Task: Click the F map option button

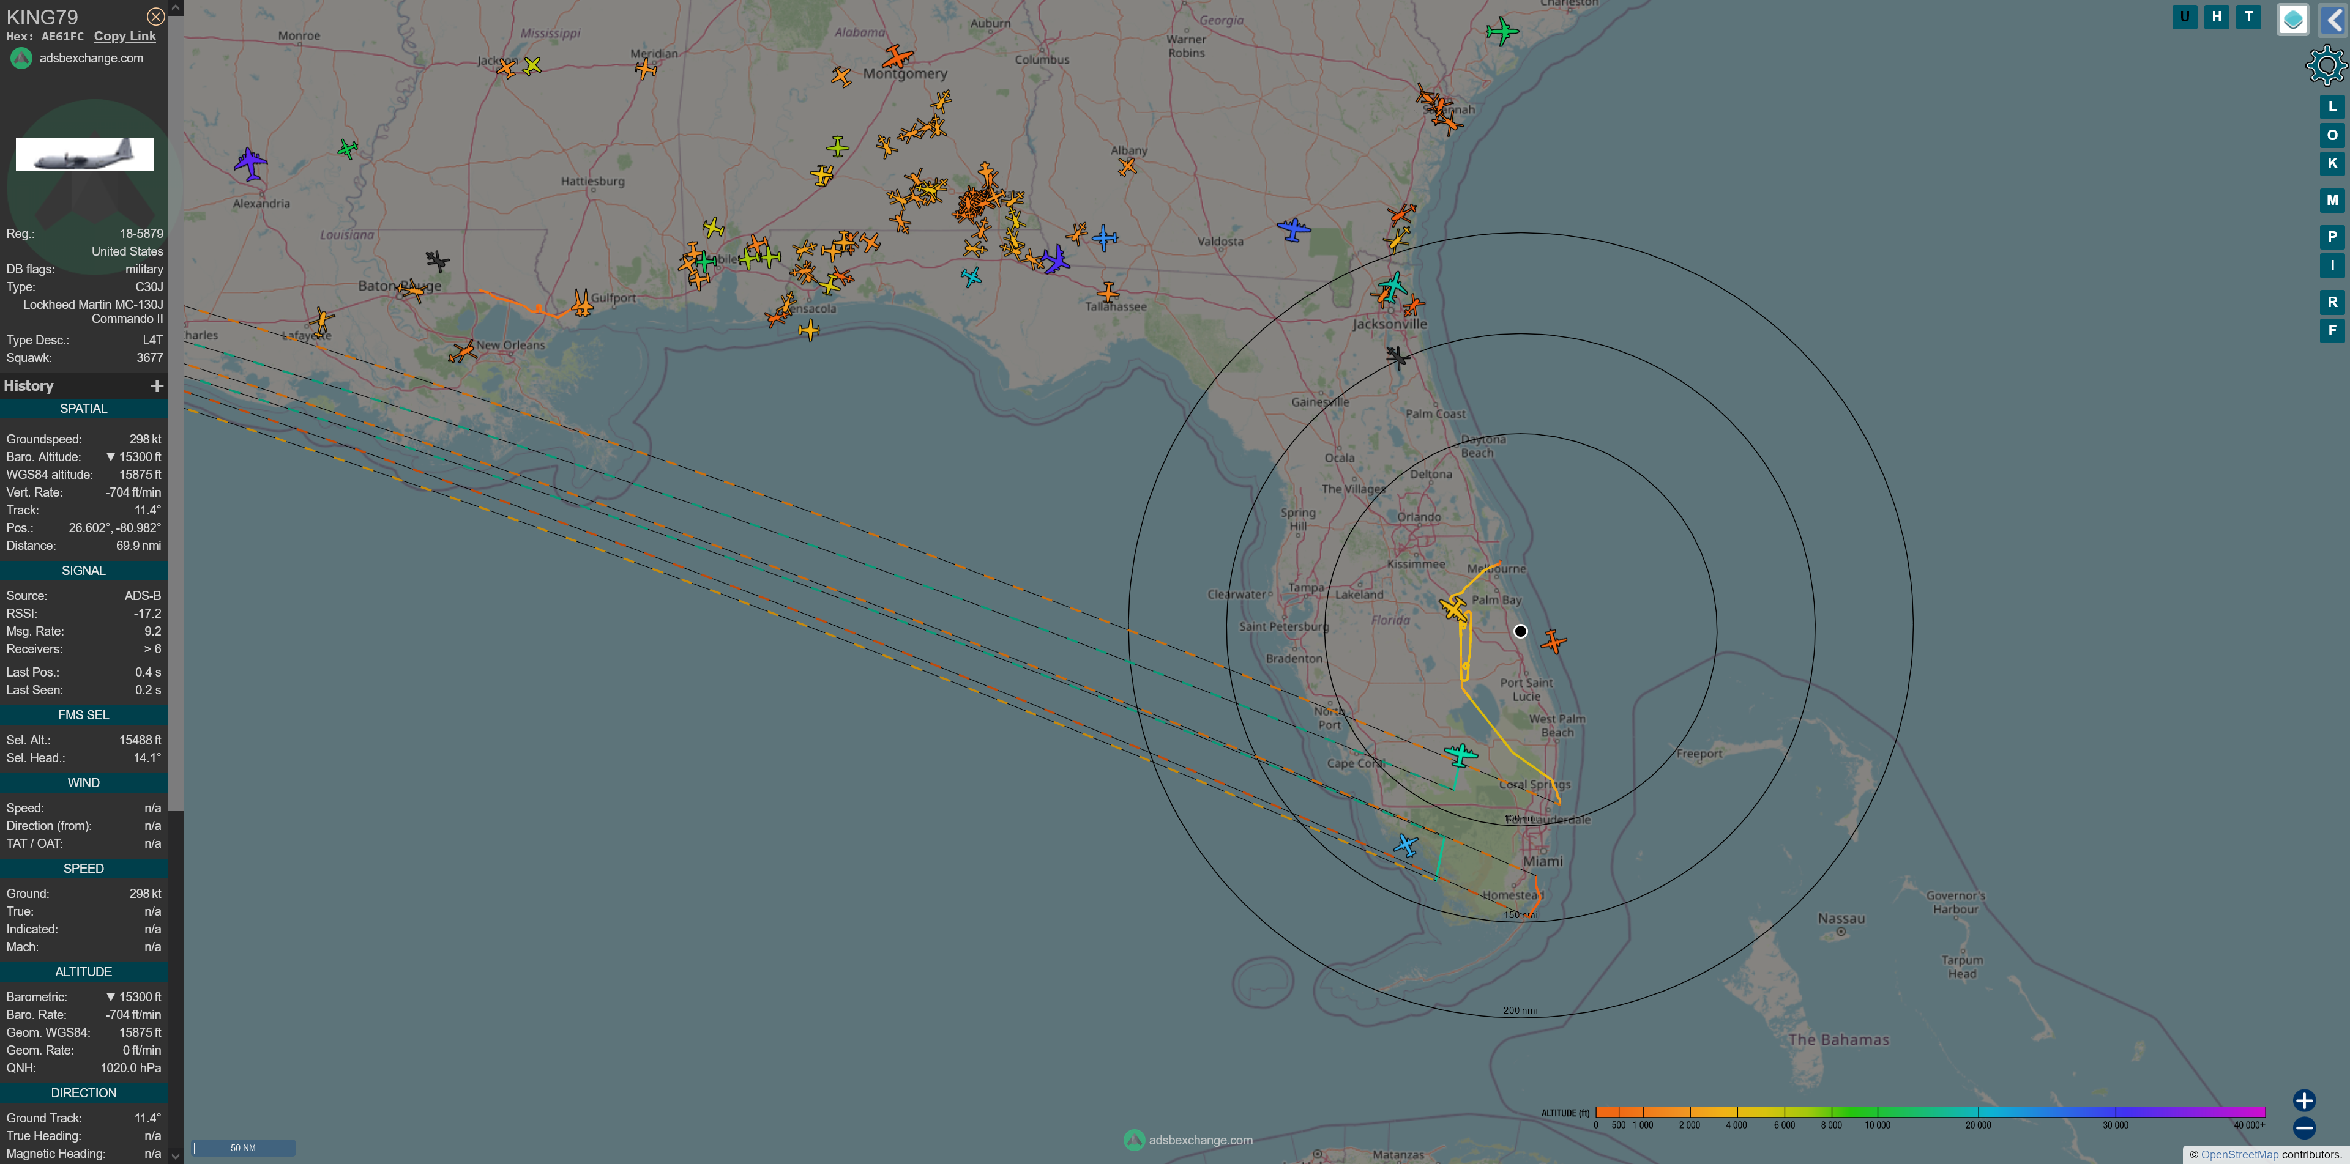Action: pyautogui.click(x=2333, y=330)
